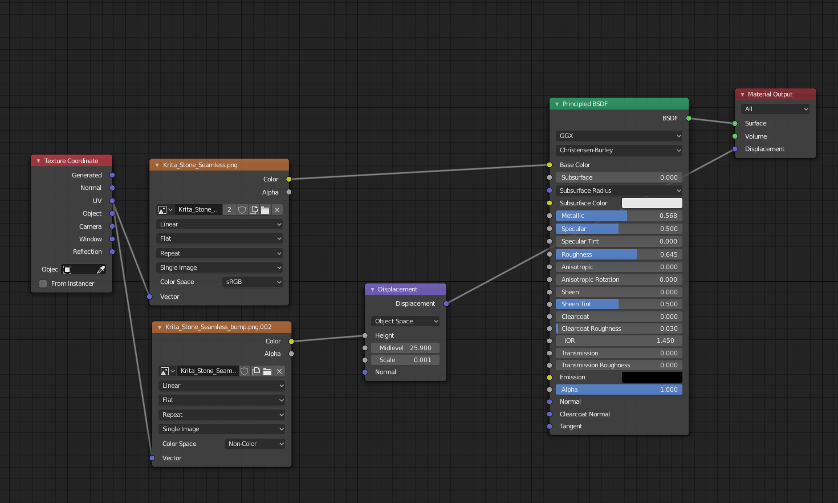Click the Subsurface value field
Viewport: 838px width, 503px height.
pyautogui.click(x=619, y=177)
